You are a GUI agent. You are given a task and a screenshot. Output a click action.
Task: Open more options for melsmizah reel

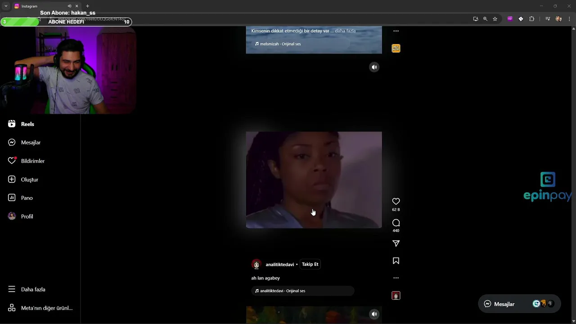(x=396, y=31)
